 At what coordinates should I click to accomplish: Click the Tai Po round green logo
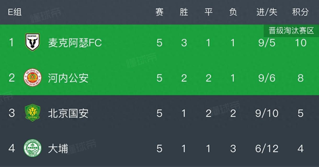click(x=32, y=148)
